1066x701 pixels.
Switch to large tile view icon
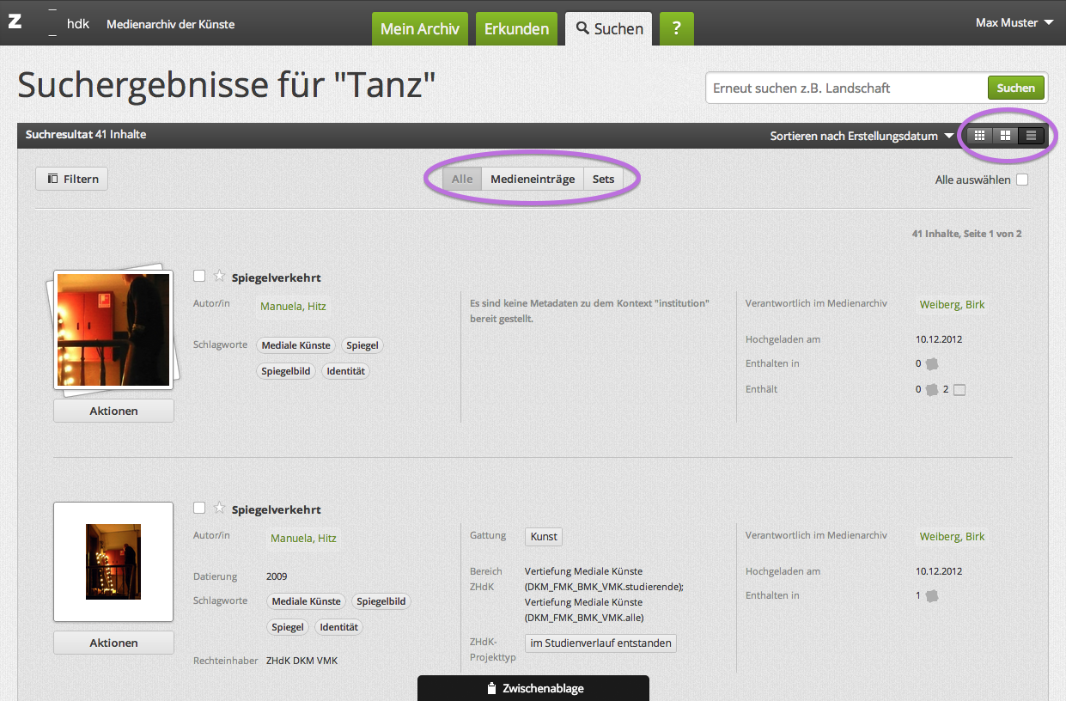1005,135
